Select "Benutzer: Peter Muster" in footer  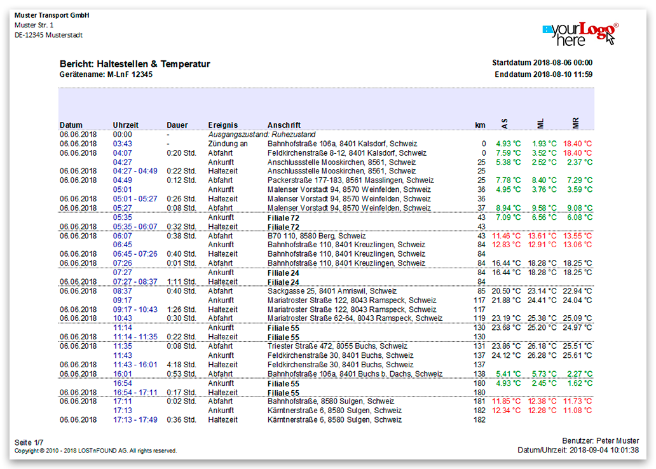[x=600, y=441]
